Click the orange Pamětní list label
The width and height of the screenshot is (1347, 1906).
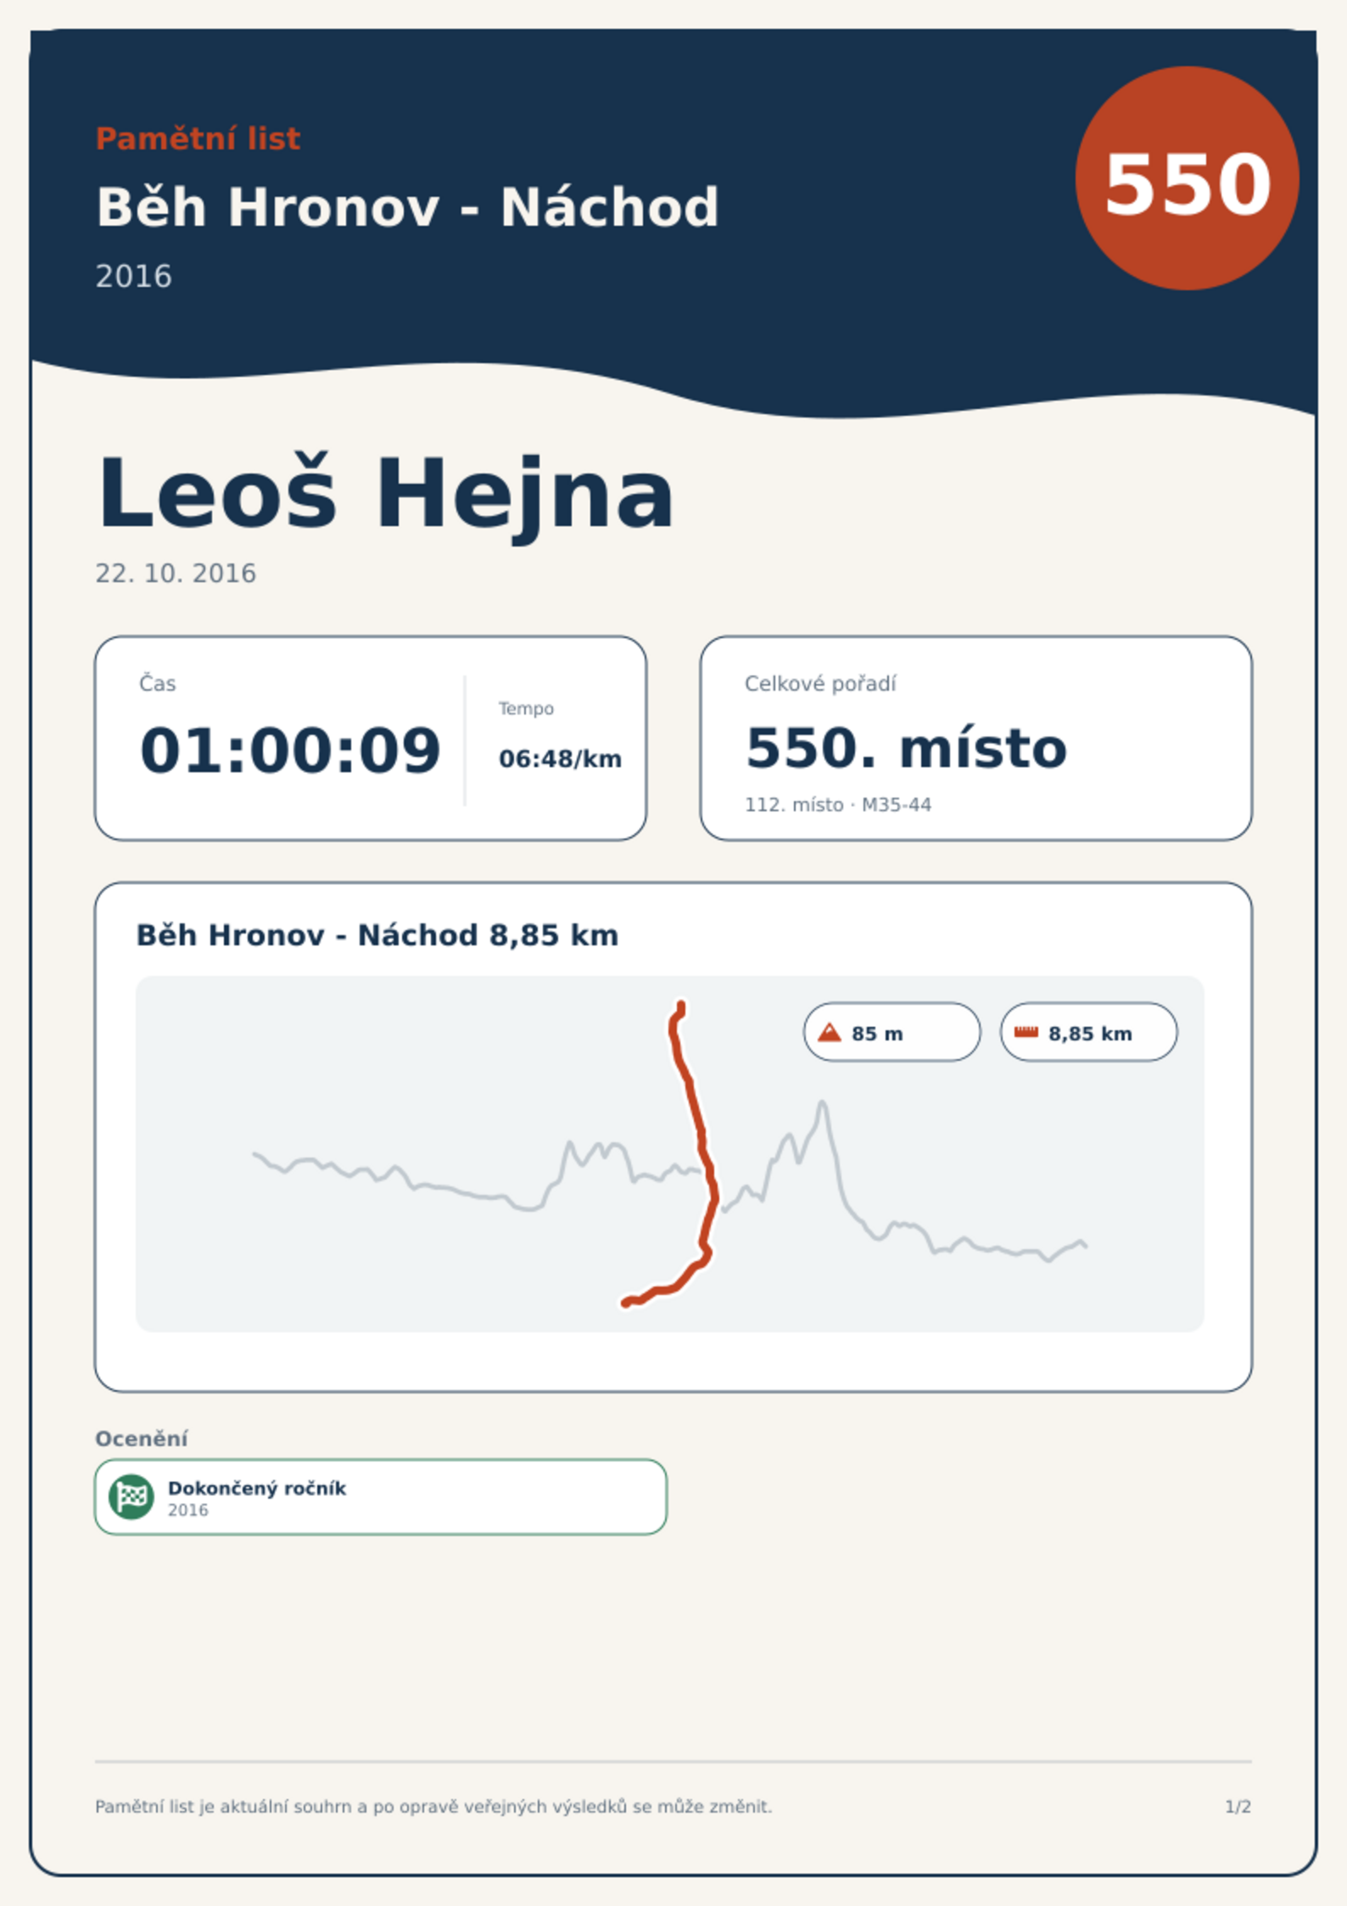tap(198, 138)
